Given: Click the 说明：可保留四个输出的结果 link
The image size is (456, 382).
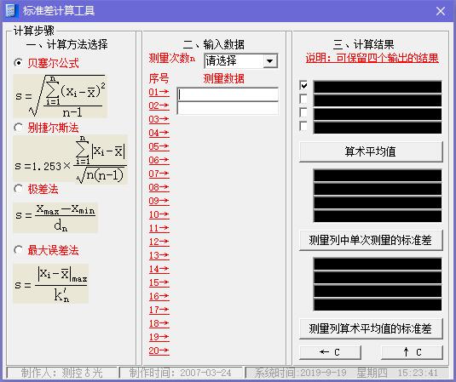Looking at the screenshot, I should pos(372,58).
